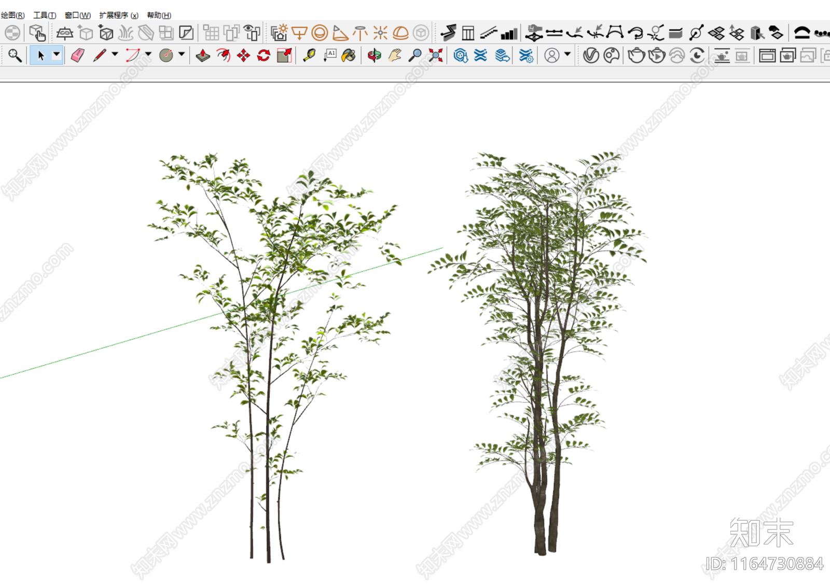The height and width of the screenshot is (584, 830).
Task: Expand the Circle shape tool dropdown
Action: (182, 54)
